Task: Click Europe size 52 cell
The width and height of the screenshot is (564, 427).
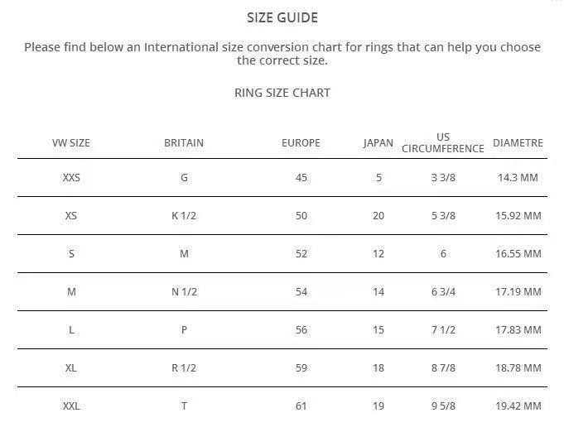Action: [x=301, y=254]
